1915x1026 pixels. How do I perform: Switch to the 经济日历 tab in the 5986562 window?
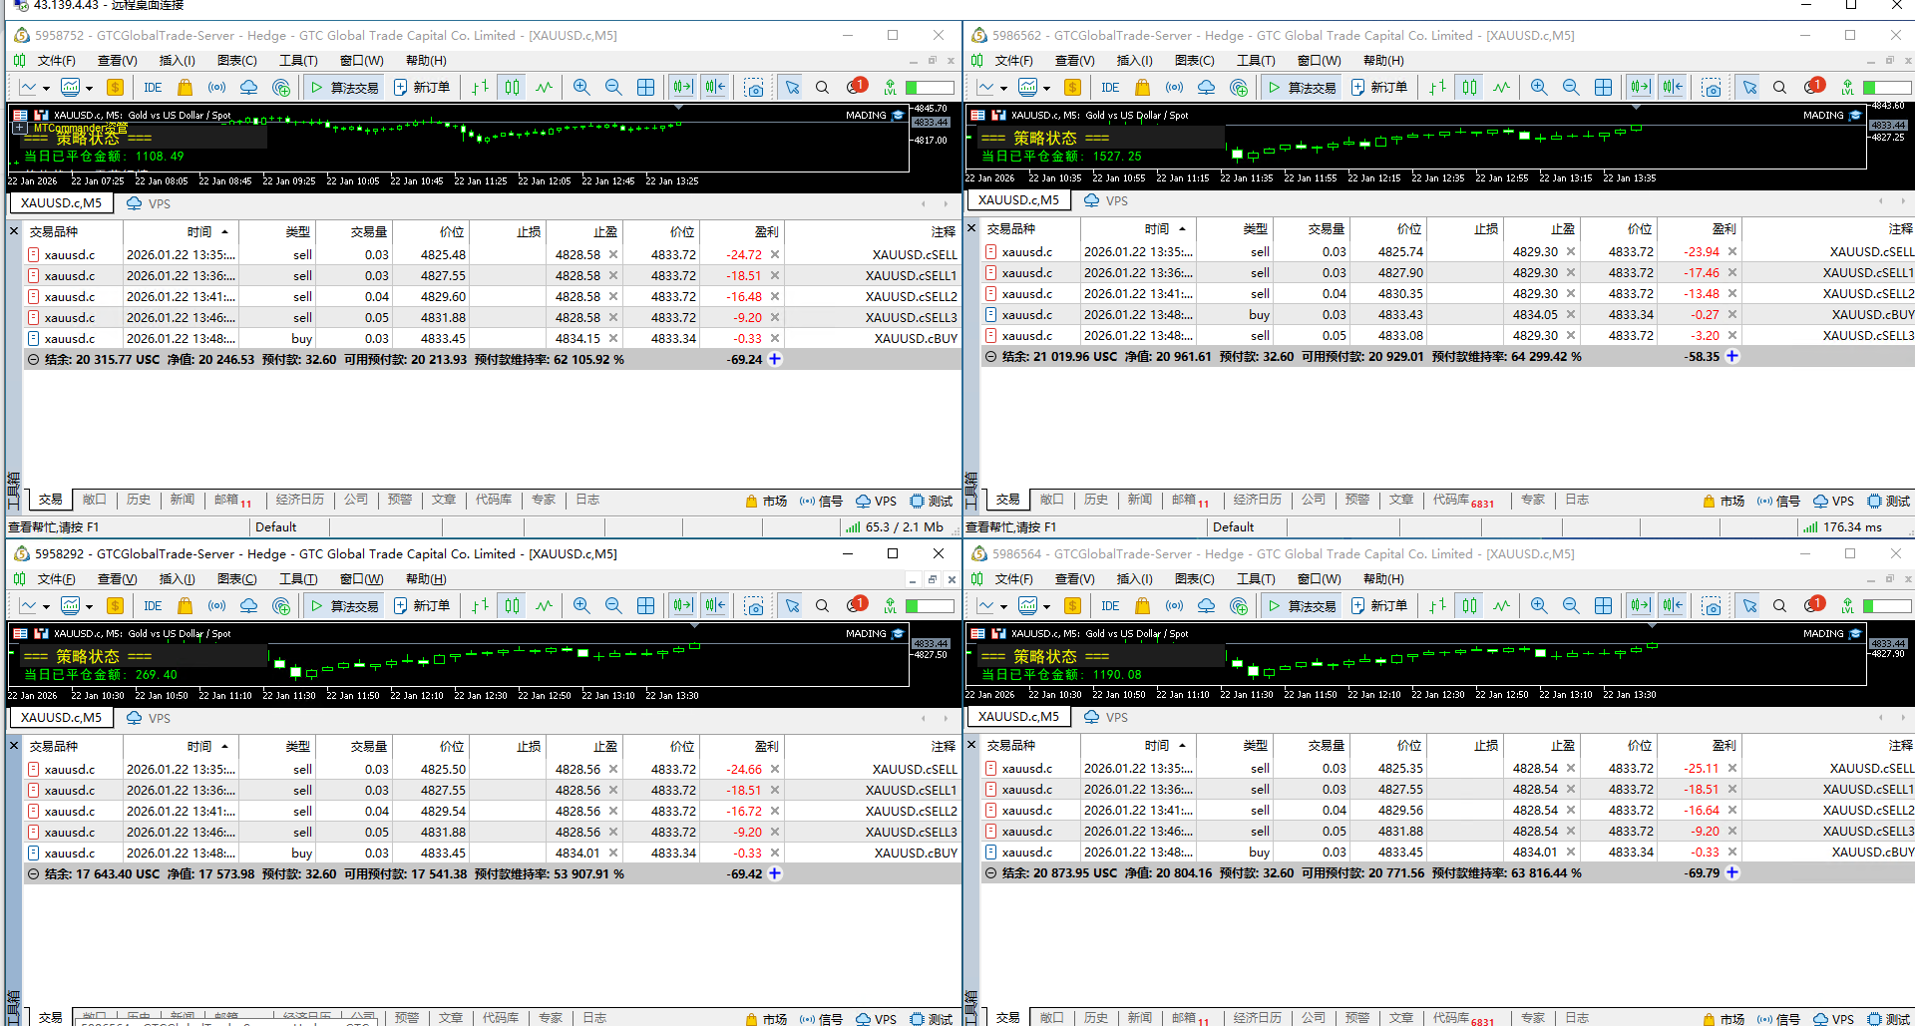click(1258, 500)
